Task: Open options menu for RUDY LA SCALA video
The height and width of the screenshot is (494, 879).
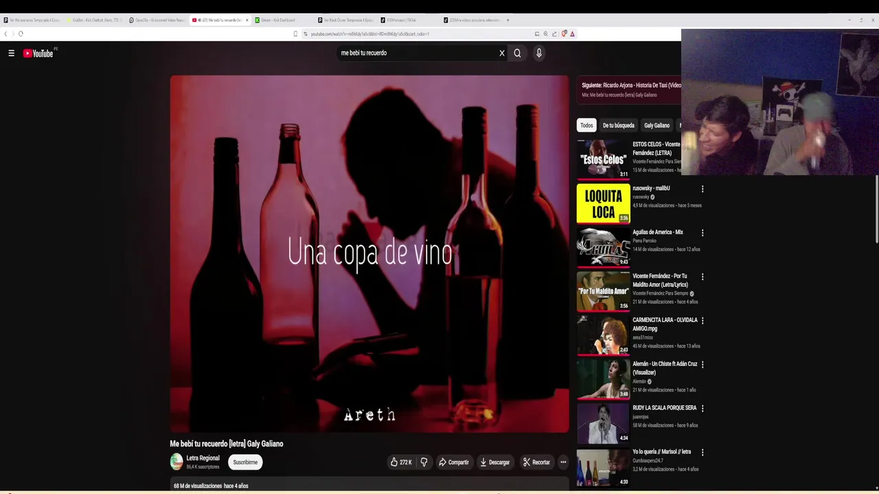Action: pyautogui.click(x=702, y=409)
